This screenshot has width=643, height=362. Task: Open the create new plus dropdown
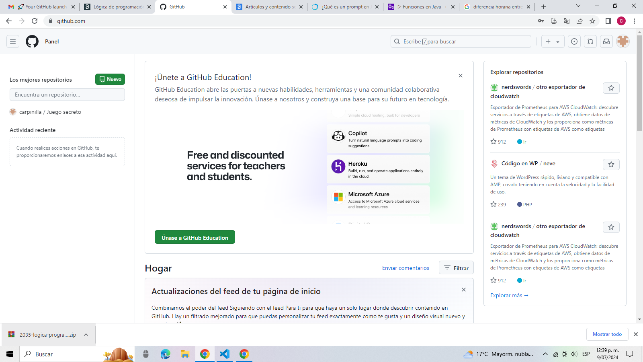point(553,41)
